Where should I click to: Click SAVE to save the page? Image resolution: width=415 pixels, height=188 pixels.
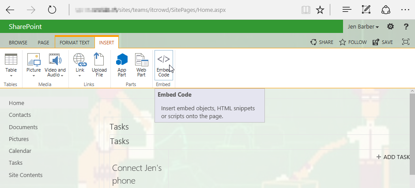click(383, 42)
